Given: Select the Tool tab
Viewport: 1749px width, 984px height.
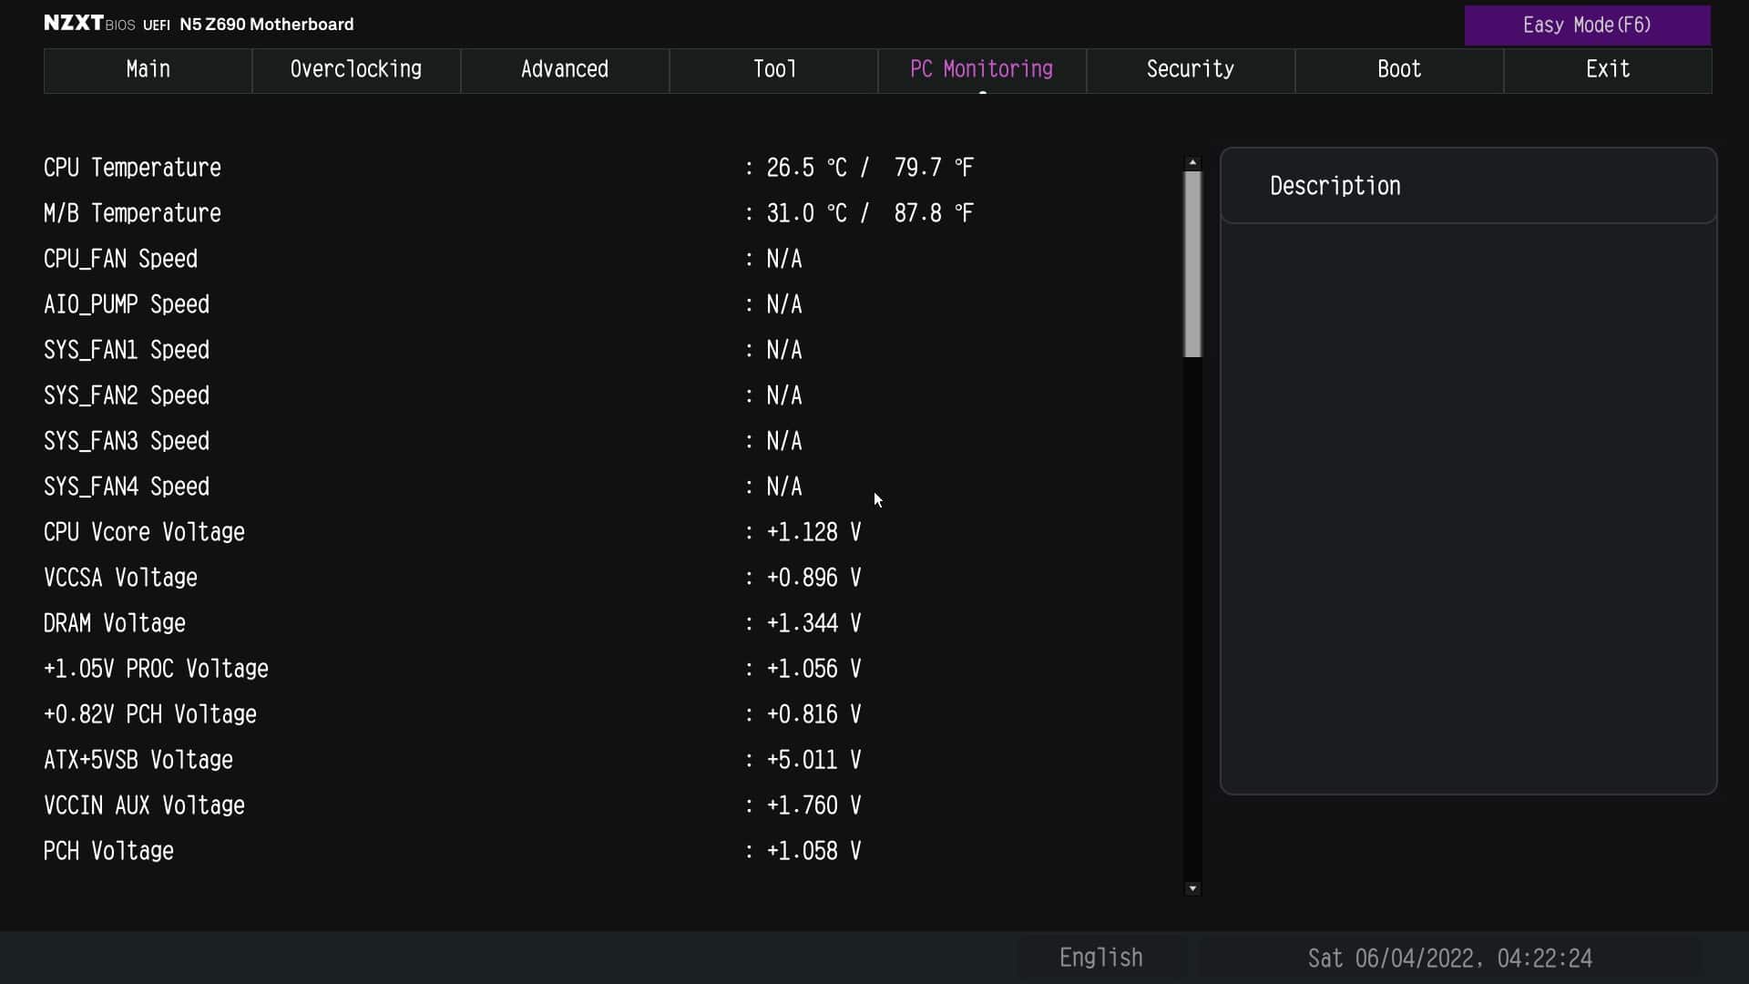Looking at the screenshot, I should point(773,70).
